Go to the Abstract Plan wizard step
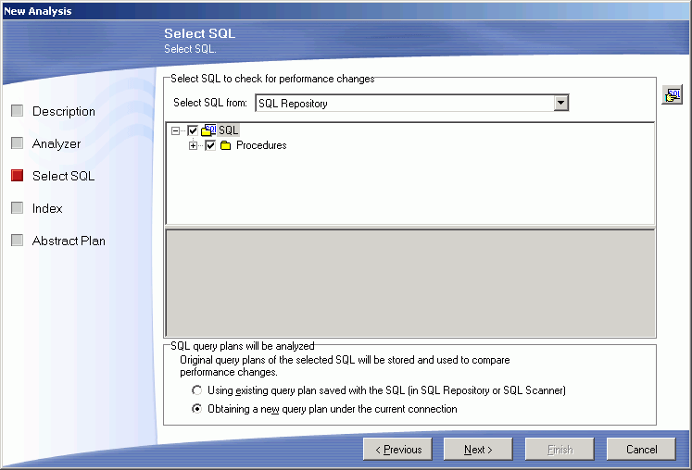 (x=69, y=241)
